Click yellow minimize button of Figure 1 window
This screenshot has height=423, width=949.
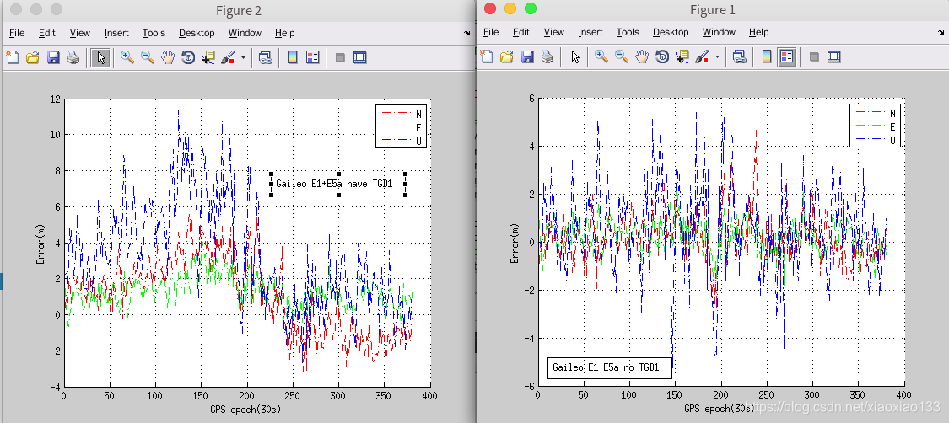pyautogui.click(x=510, y=8)
